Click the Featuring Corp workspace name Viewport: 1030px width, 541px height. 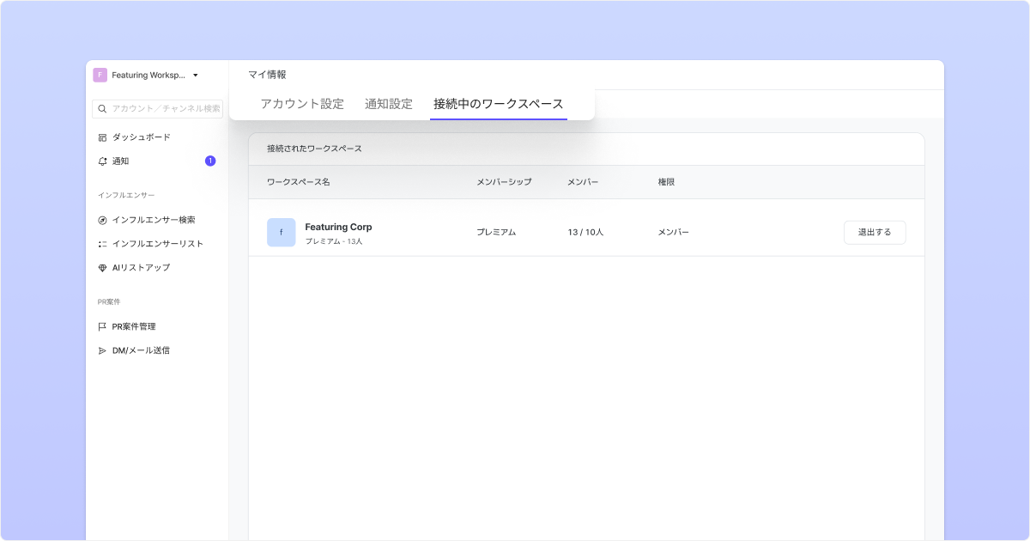pos(338,228)
